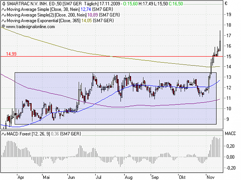
Task: Select the SMARTRAC N.V. INH. EO-,50 title text
Action: [34, 4]
